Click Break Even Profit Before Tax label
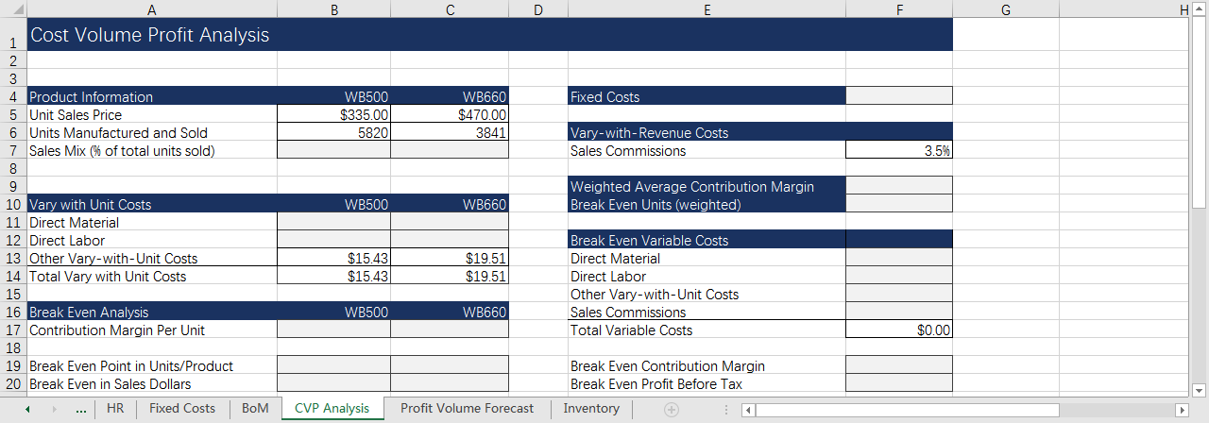Viewport: 1209px width, 423px height. tap(656, 383)
